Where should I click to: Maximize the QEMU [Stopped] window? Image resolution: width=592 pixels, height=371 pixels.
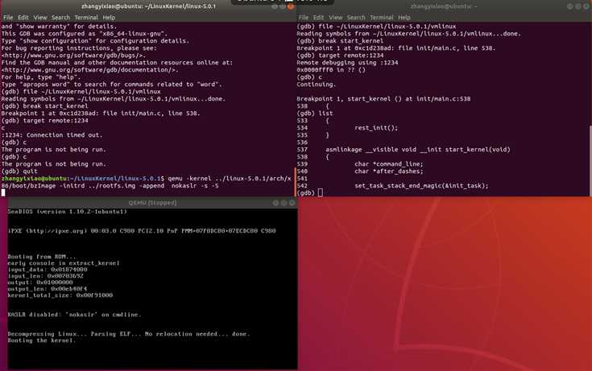click(x=284, y=203)
